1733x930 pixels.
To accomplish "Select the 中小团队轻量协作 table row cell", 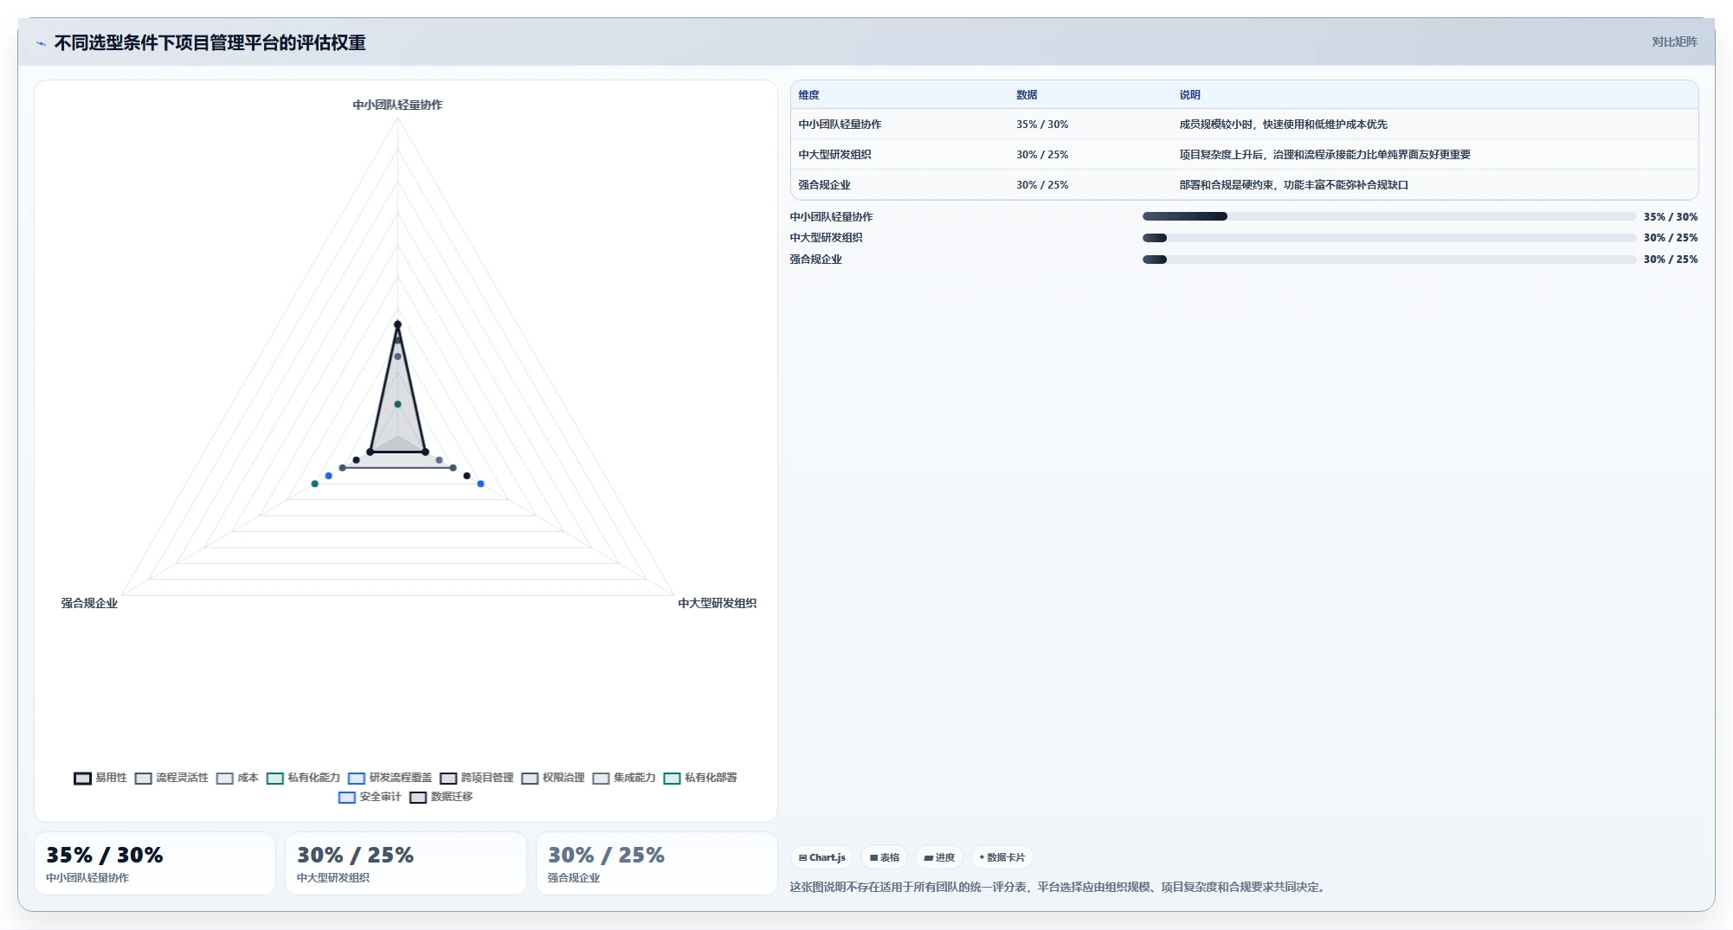I will (x=840, y=125).
